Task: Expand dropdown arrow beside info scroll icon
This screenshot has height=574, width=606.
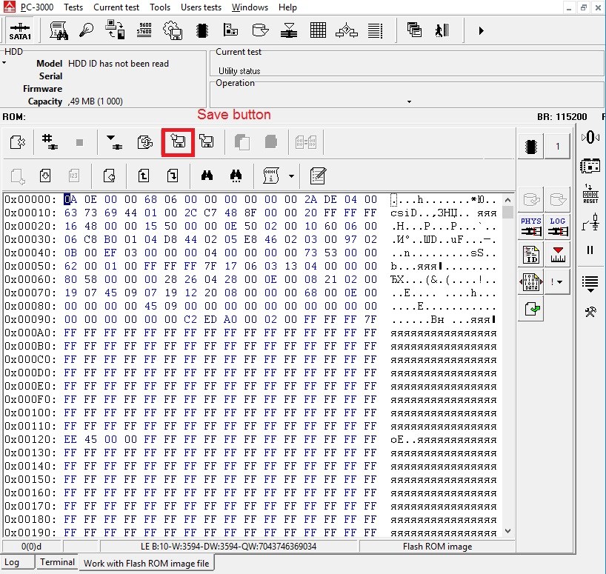Action: tap(291, 176)
